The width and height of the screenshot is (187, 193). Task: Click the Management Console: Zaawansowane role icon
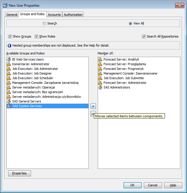point(100,73)
